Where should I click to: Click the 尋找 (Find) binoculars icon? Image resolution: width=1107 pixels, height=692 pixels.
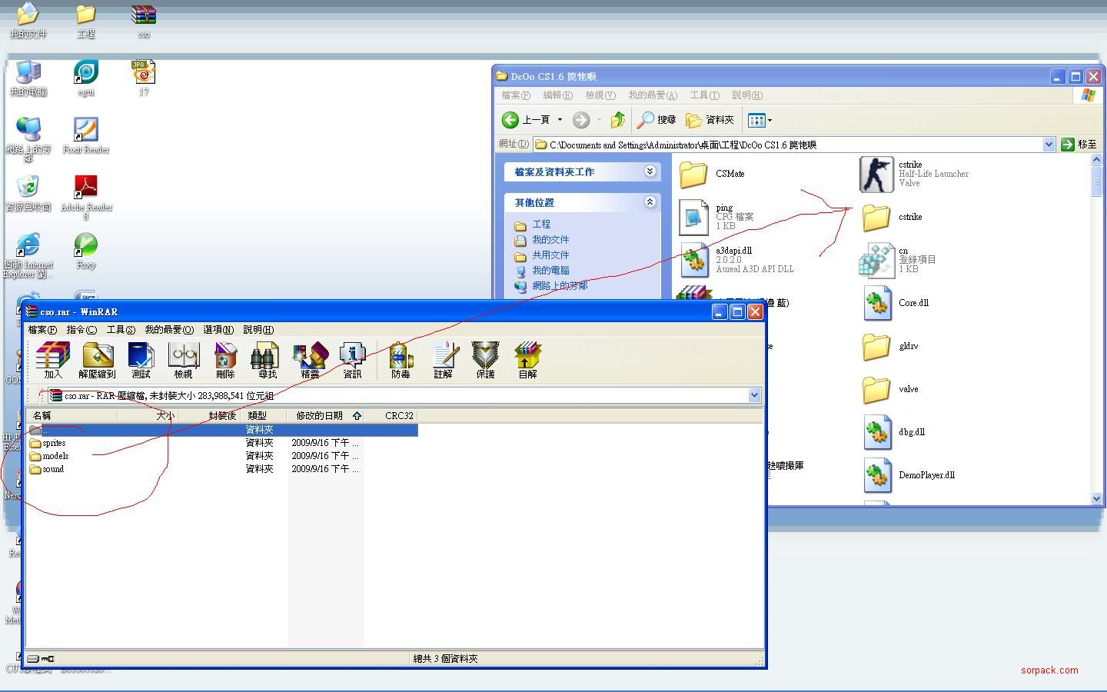(267, 358)
